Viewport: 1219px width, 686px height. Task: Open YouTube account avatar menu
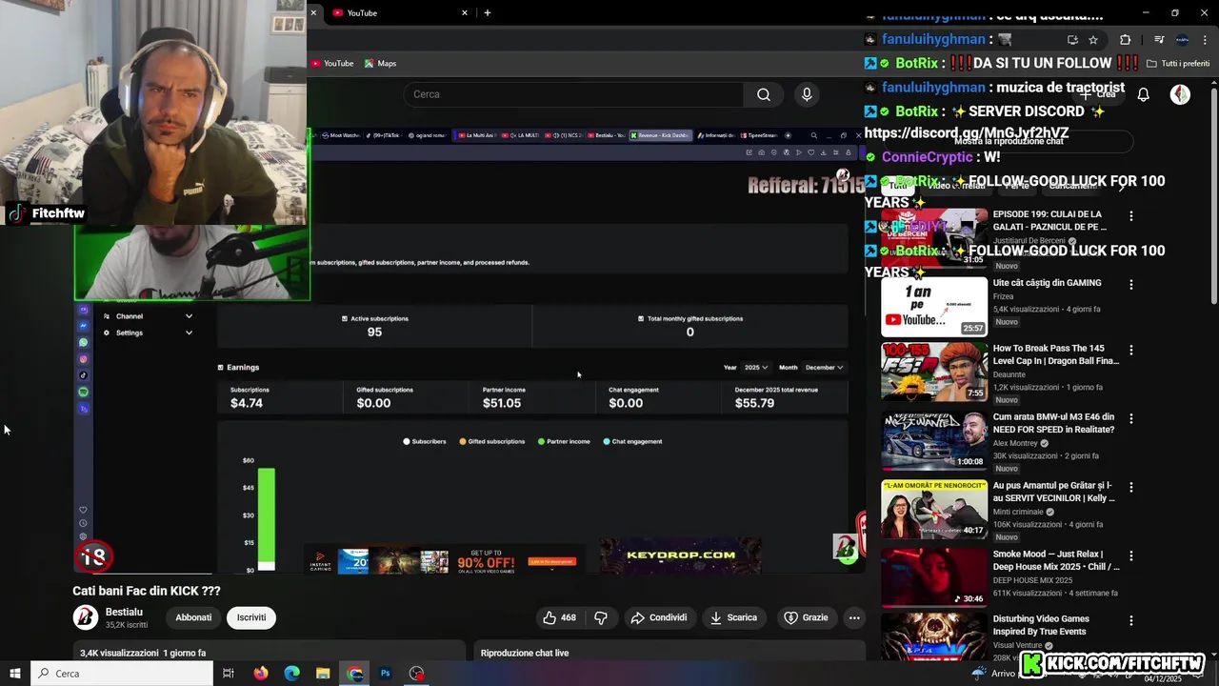[x=1180, y=94]
